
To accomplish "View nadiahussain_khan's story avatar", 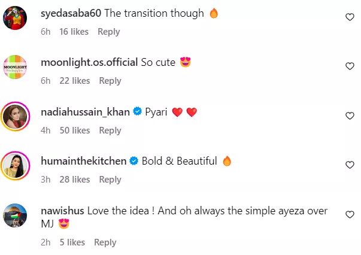I will [x=17, y=116].
